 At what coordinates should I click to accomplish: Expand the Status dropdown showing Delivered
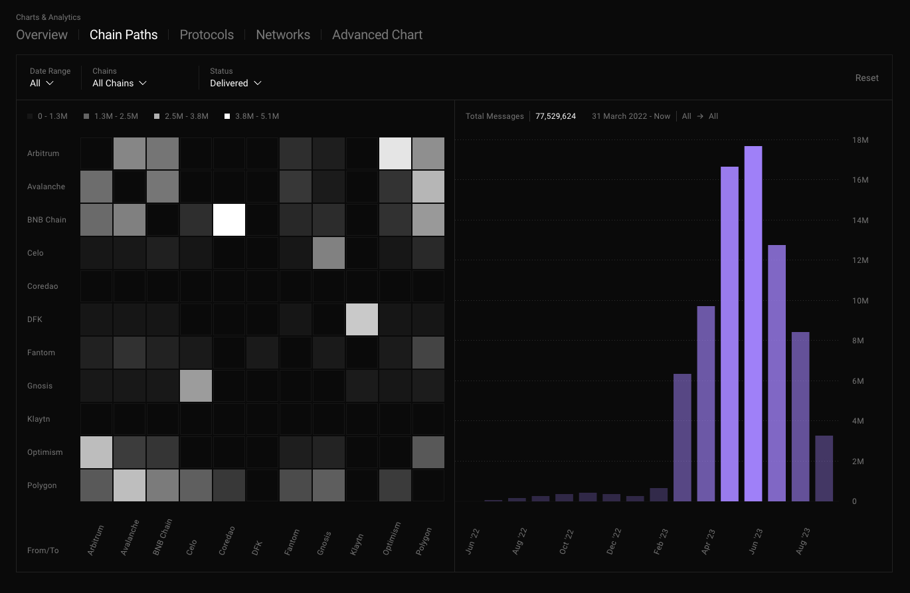point(235,83)
